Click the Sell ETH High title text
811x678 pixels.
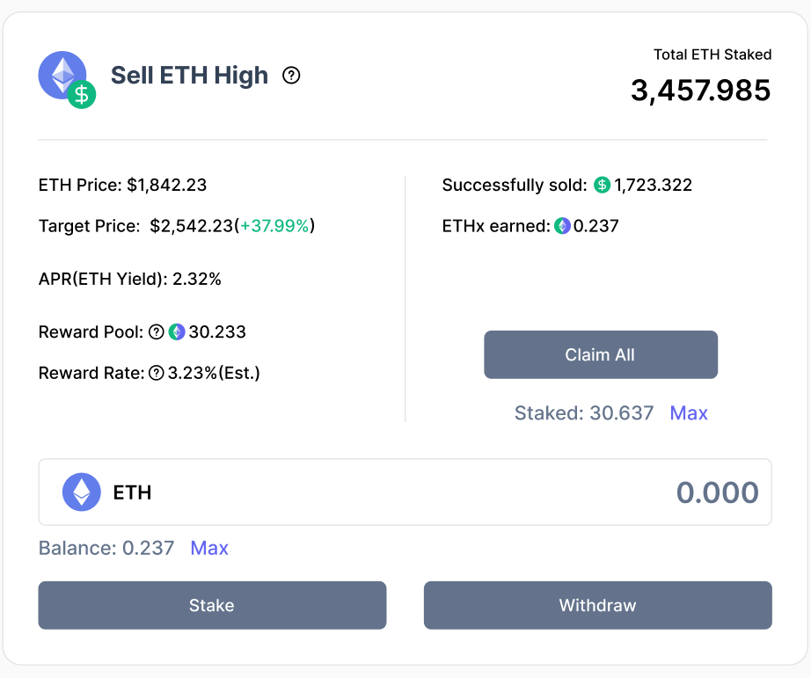[x=189, y=76]
